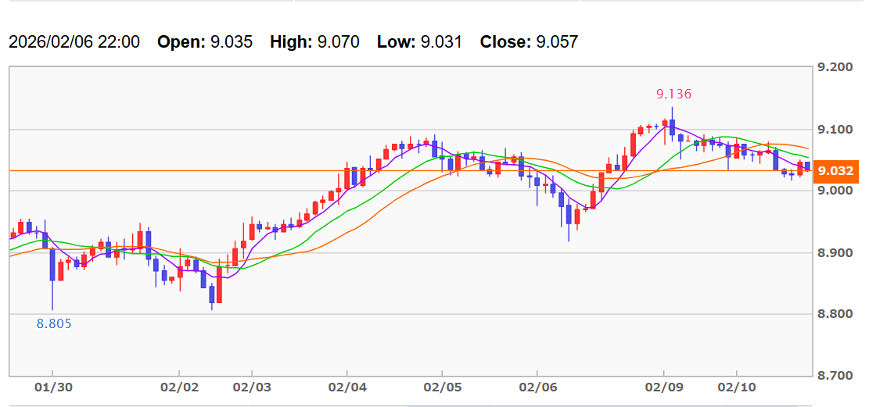Click the 8.900 price axis label
This screenshot has height=407, width=869.
[835, 253]
